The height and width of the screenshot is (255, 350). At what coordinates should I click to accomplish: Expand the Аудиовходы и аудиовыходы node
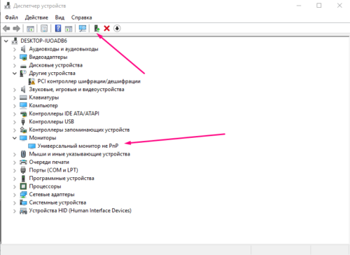point(15,49)
